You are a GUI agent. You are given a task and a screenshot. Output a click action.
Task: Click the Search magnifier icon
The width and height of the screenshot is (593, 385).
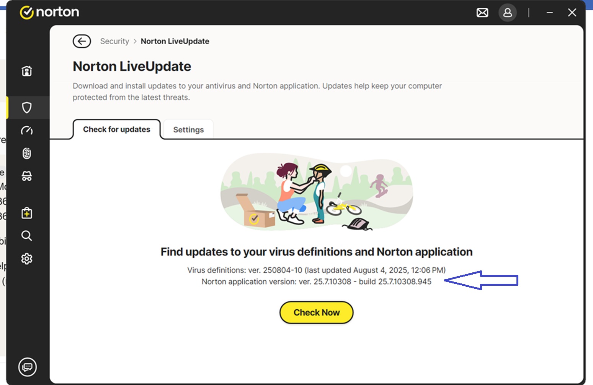27,236
